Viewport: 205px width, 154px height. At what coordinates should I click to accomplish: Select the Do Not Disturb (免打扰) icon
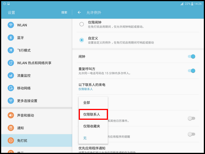tap(11, 140)
